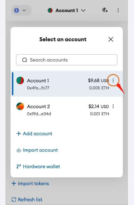Click the search magnifier icon
This screenshot has width=134, height=205.
click(x=25, y=60)
